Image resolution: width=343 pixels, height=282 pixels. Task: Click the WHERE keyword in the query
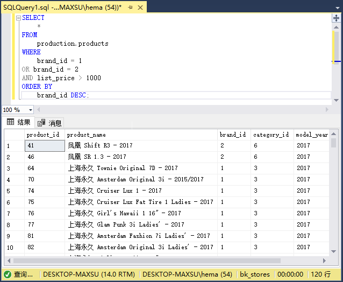(x=31, y=52)
